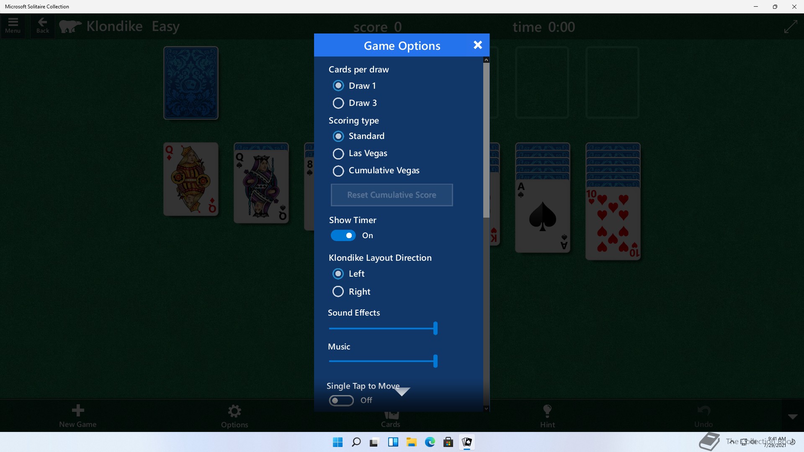The height and width of the screenshot is (452, 804).
Task: Open the Collection Book icon
Action: pyautogui.click(x=710, y=442)
